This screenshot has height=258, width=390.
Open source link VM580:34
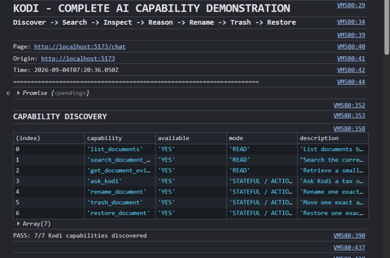click(351, 22)
